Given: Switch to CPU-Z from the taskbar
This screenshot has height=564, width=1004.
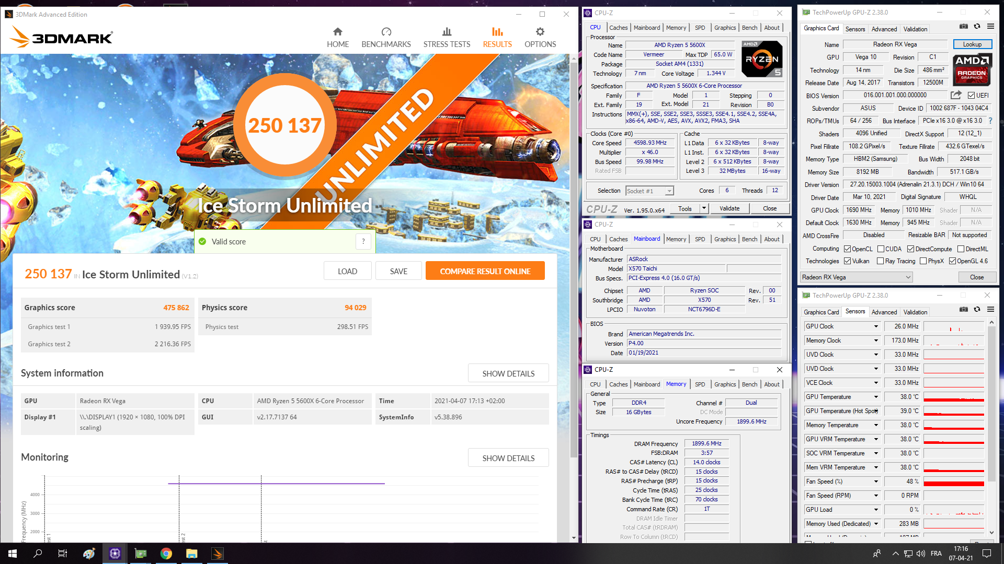Looking at the screenshot, I should click(115, 554).
